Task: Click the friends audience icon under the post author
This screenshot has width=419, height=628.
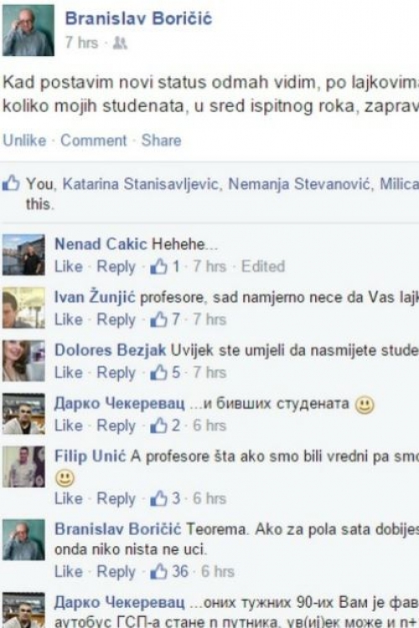Action: pyautogui.click(x=120, y=43)
